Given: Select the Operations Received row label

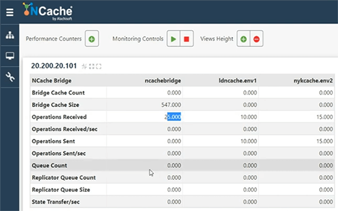Looking at the screenshot, I should point(59,117).
